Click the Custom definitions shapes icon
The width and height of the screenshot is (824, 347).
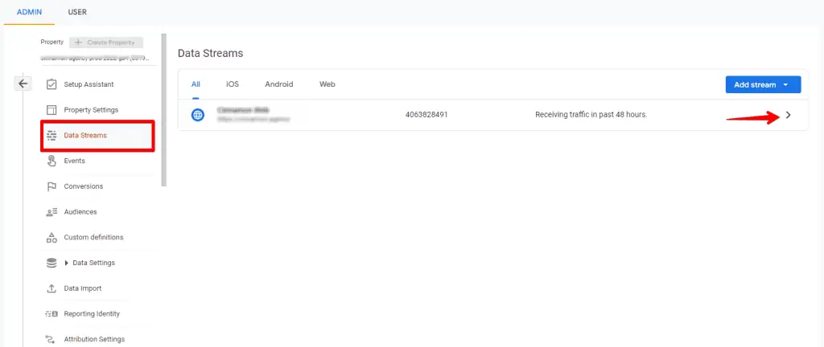pos(51,238)
